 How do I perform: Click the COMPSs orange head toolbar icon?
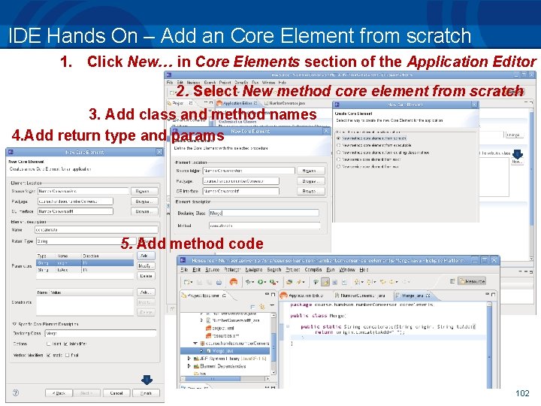point(234,282)
